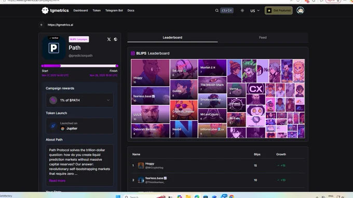353x198 pixels.
Task: Click the BLIPS Leaderboard icon
Action: [x=133, y=53]
